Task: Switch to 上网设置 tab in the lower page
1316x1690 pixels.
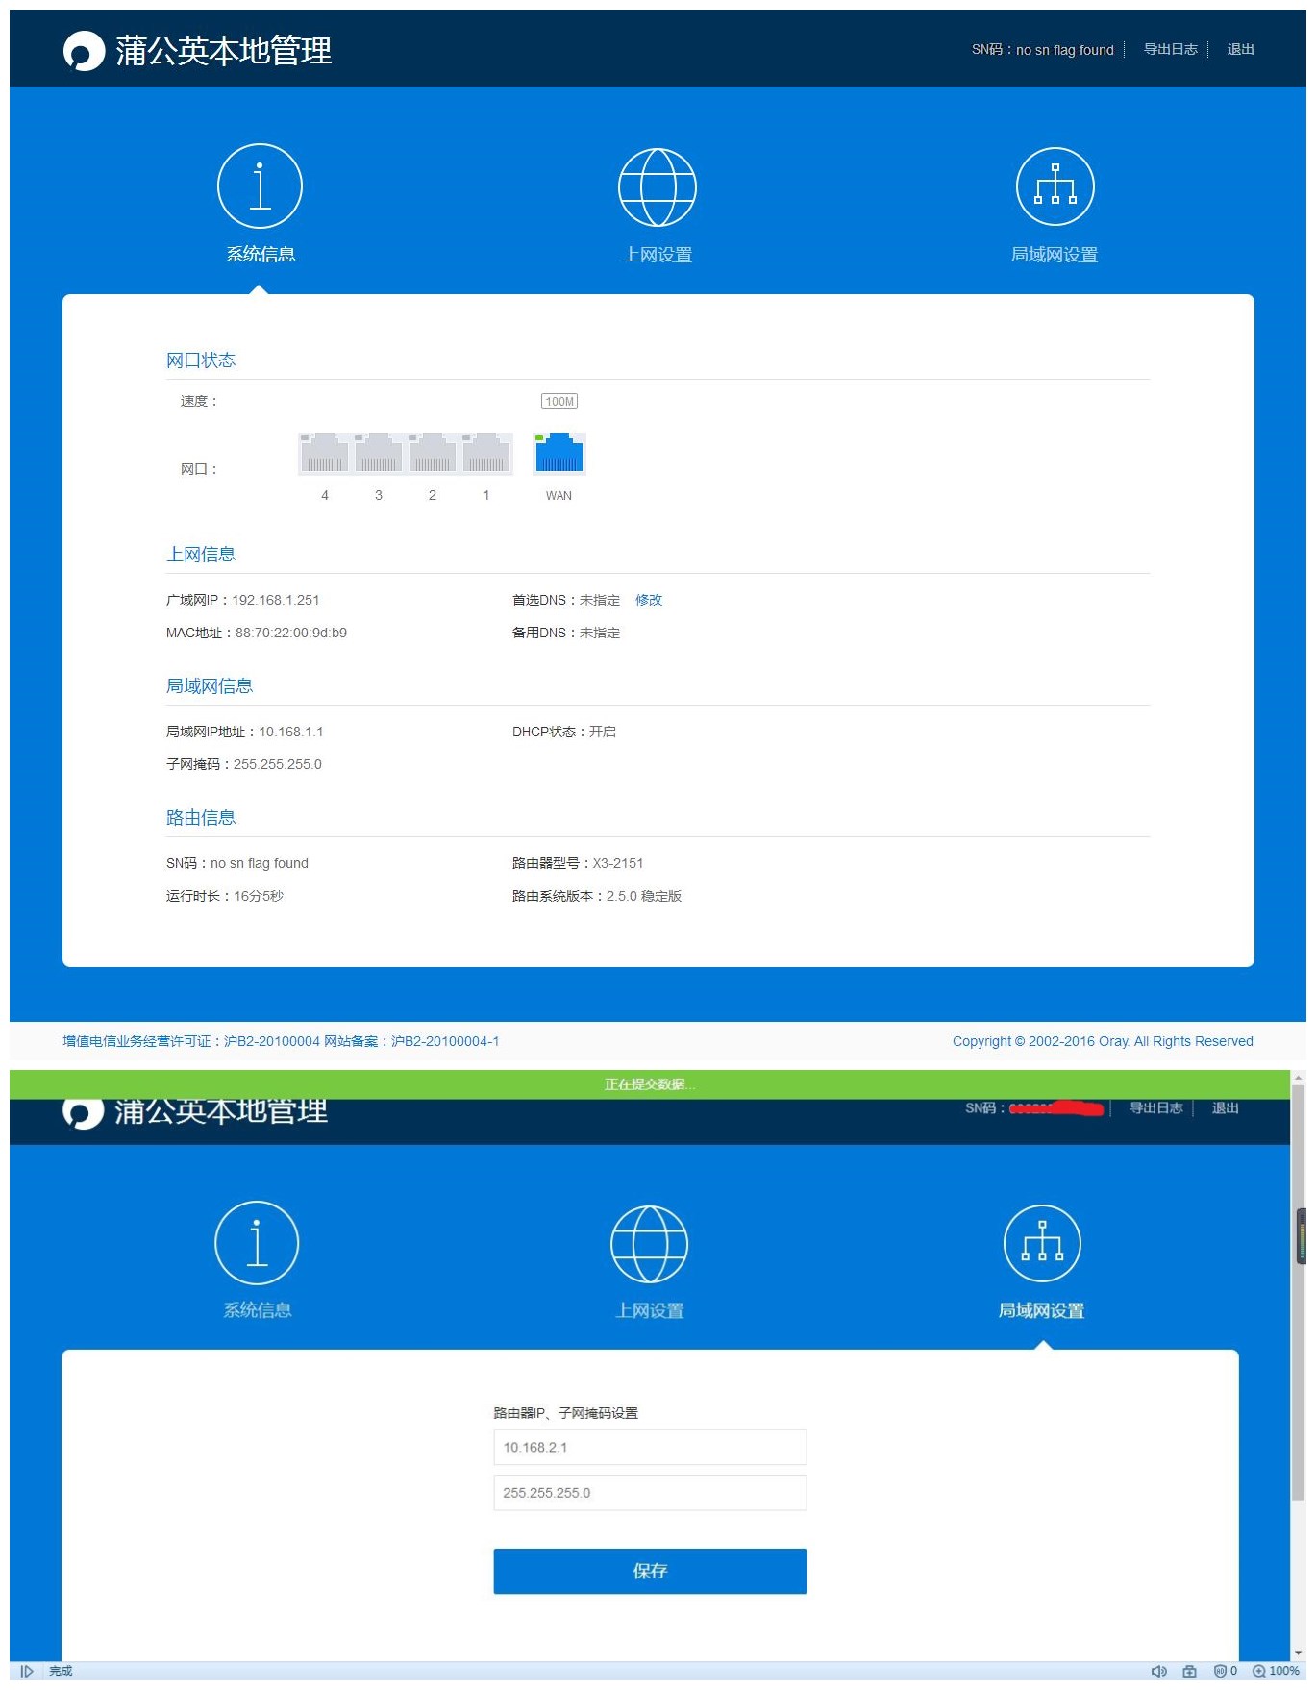Action: click(x=650, y=1262)
